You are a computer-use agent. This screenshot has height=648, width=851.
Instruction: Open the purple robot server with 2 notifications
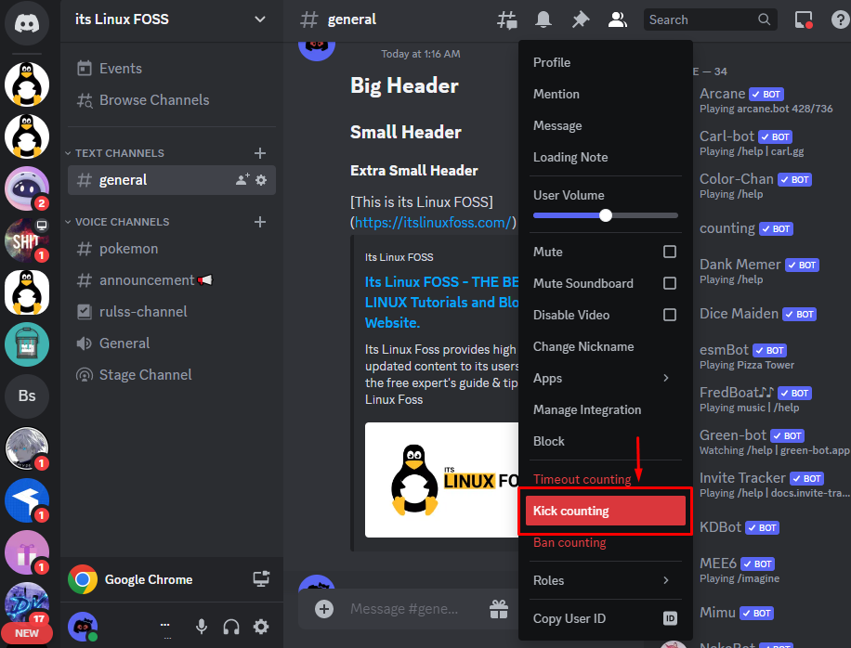coord(27,188)
